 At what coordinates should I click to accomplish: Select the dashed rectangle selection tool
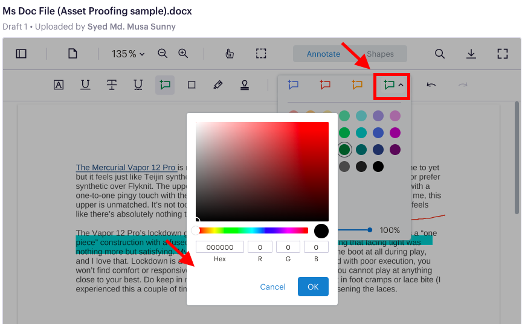coord(261,54)
